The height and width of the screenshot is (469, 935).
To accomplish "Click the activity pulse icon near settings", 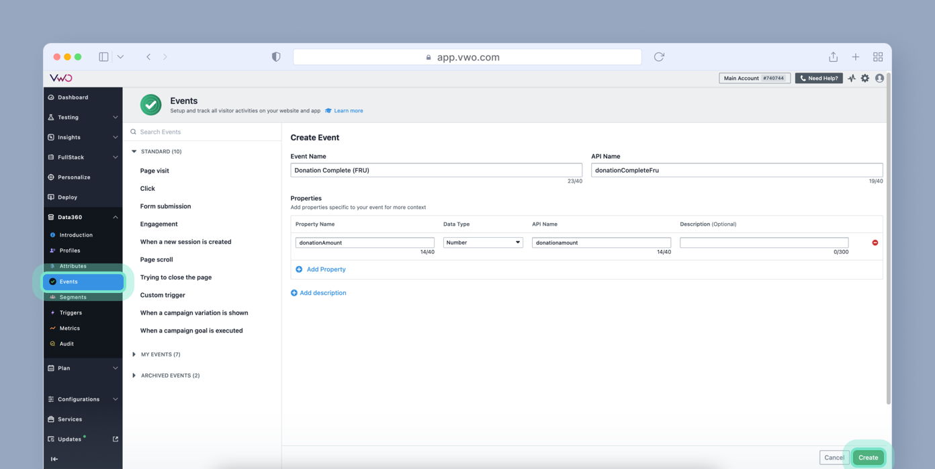I will coord(851,78).
